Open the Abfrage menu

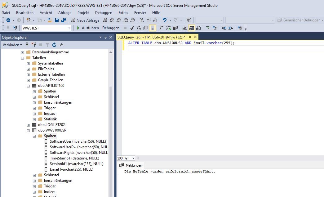pyautogui.click(x=65, y=13)
